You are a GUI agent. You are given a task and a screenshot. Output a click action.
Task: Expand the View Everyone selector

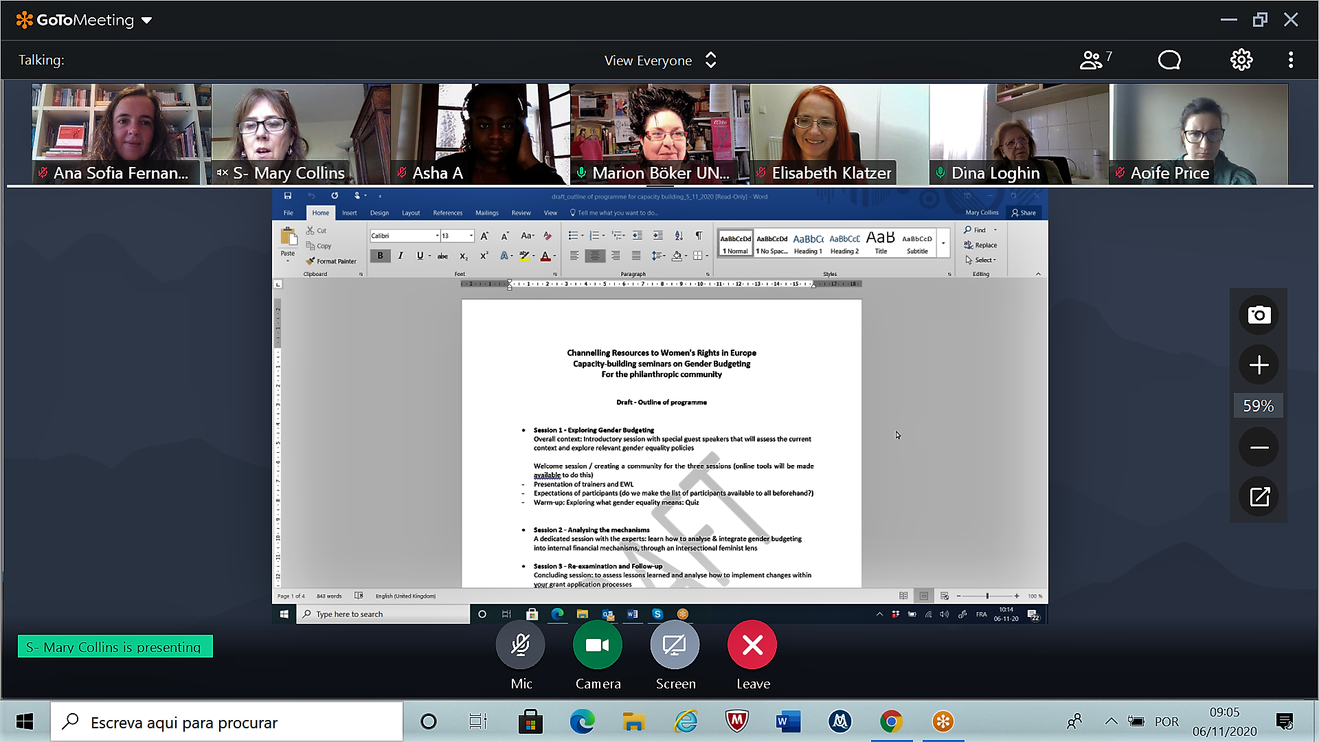click(x=660, y=60)
